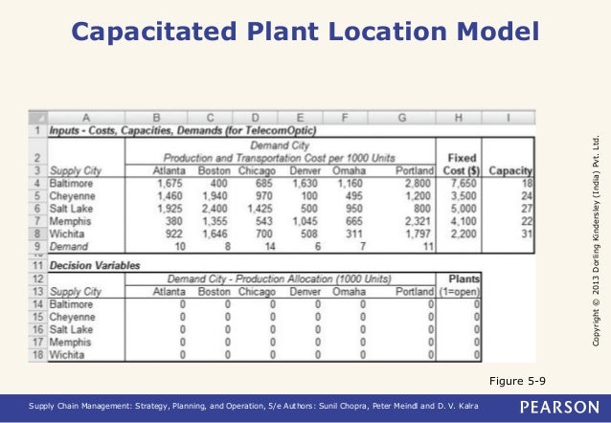This screenshot has width=611, height=423.
Task: Click the 'Capacity' header cell
Action: 510,170
